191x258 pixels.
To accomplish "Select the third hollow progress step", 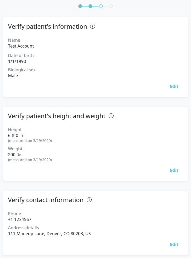I will click(x=101, y=6).
